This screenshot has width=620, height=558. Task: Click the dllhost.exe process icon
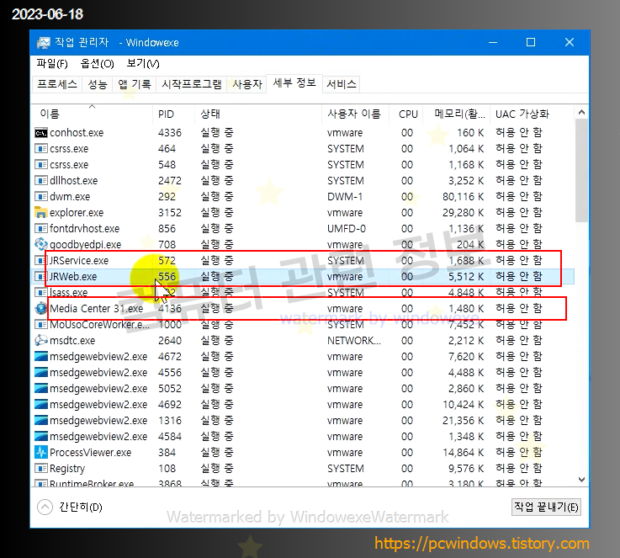[41, 181]
